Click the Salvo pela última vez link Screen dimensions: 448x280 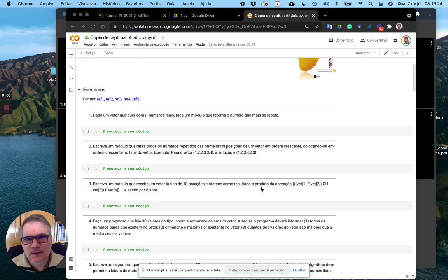pos(232,44)
